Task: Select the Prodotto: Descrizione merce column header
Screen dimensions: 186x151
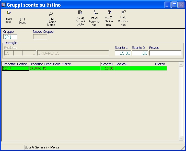Action: tap(65, 64)
